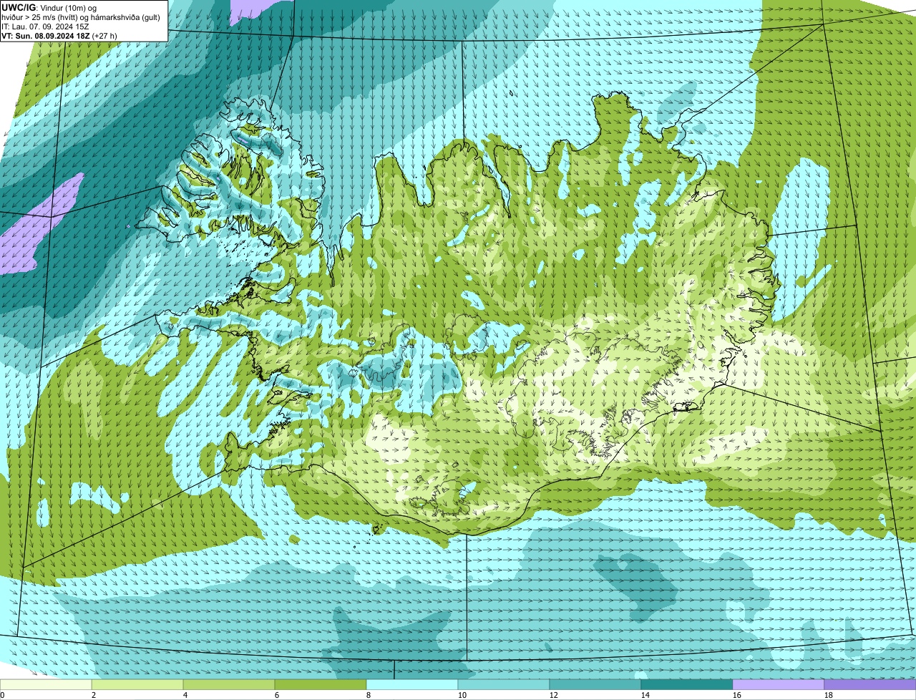The image size is (916, 700).
Task: Click the legend scale label '14'
Action: pyautogui.click(x=645, y=695)
